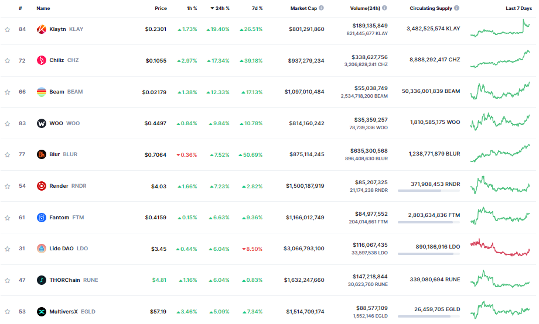
Task: Open the Blur BLUR coin page
Action: point(63,154)
